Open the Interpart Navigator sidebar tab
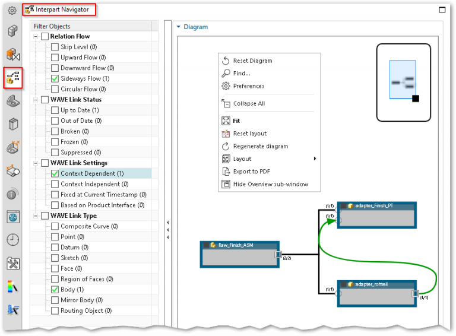456x336 pixels. [x=12, y=78]
